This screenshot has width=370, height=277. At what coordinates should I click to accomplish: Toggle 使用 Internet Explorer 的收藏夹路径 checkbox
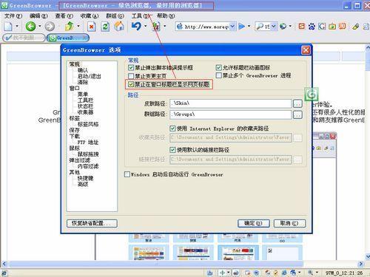click(x=172, y=129)
